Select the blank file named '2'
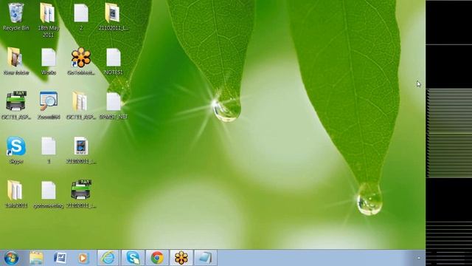The width and height of the screenshot is (472, 266). point(81,16)
